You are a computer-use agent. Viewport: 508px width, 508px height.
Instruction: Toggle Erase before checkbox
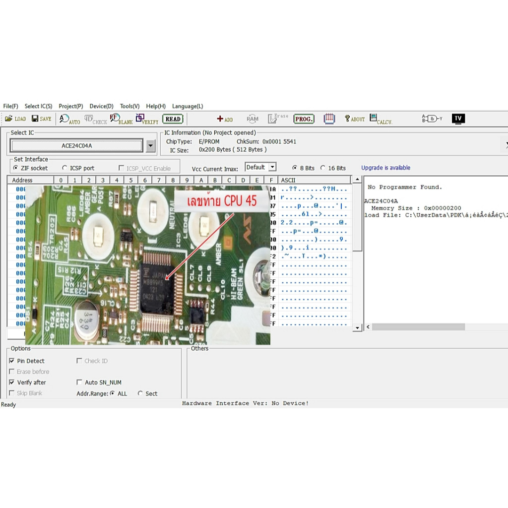pyautogui.click(x=12, y=371)
